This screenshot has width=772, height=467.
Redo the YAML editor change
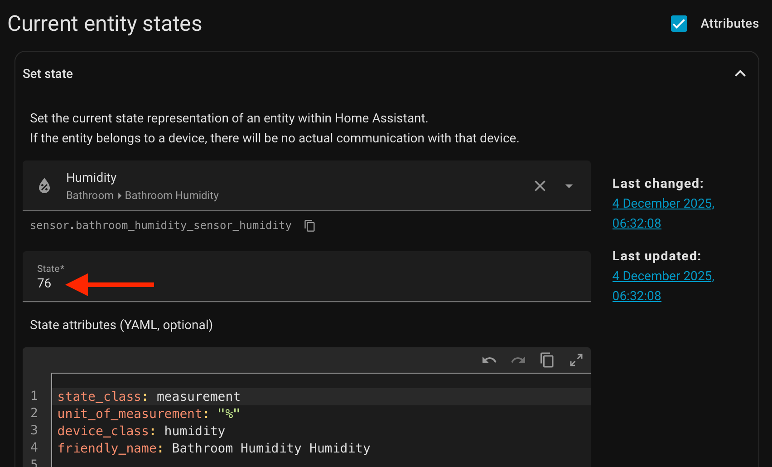click(518, 360)
